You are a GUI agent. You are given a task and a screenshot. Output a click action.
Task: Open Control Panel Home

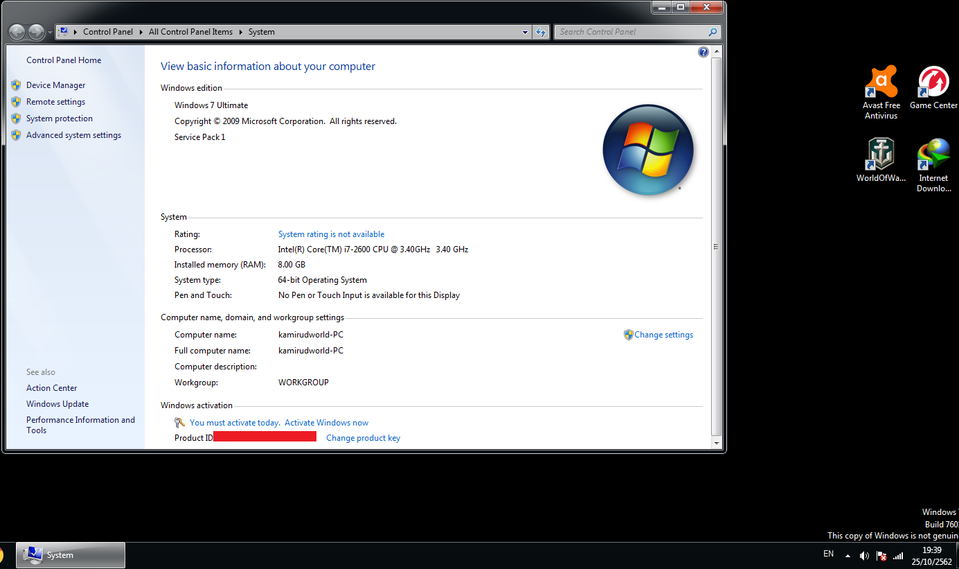[64, 60]
